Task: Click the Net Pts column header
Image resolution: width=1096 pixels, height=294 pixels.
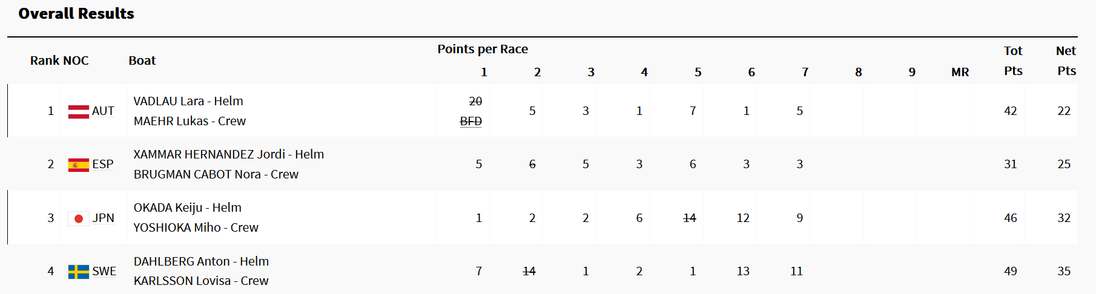Action: tap(1066, 60)
